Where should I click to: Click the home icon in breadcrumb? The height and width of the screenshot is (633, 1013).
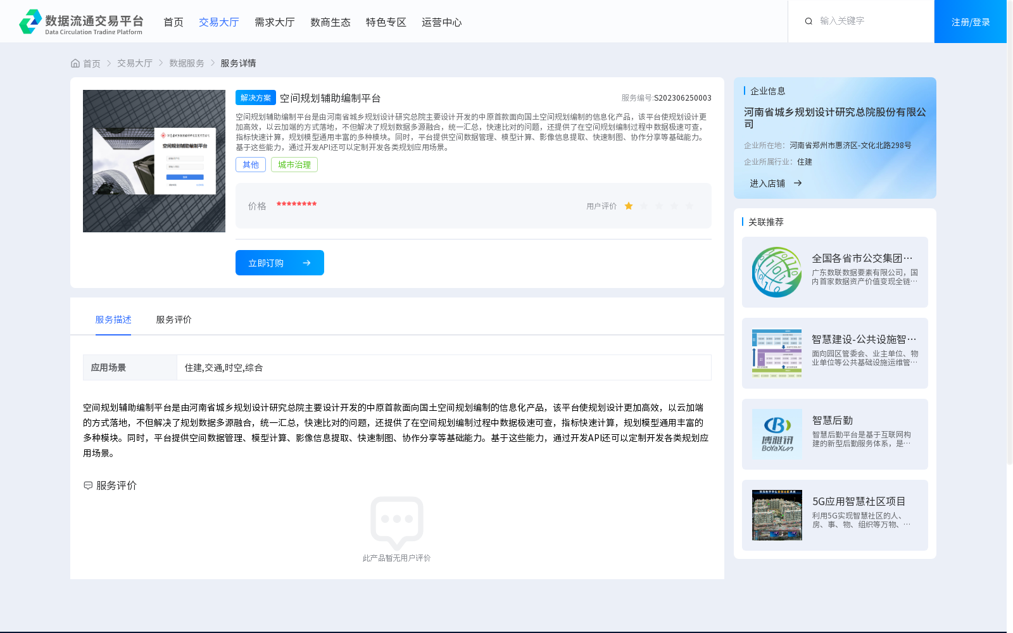point(75,63)
